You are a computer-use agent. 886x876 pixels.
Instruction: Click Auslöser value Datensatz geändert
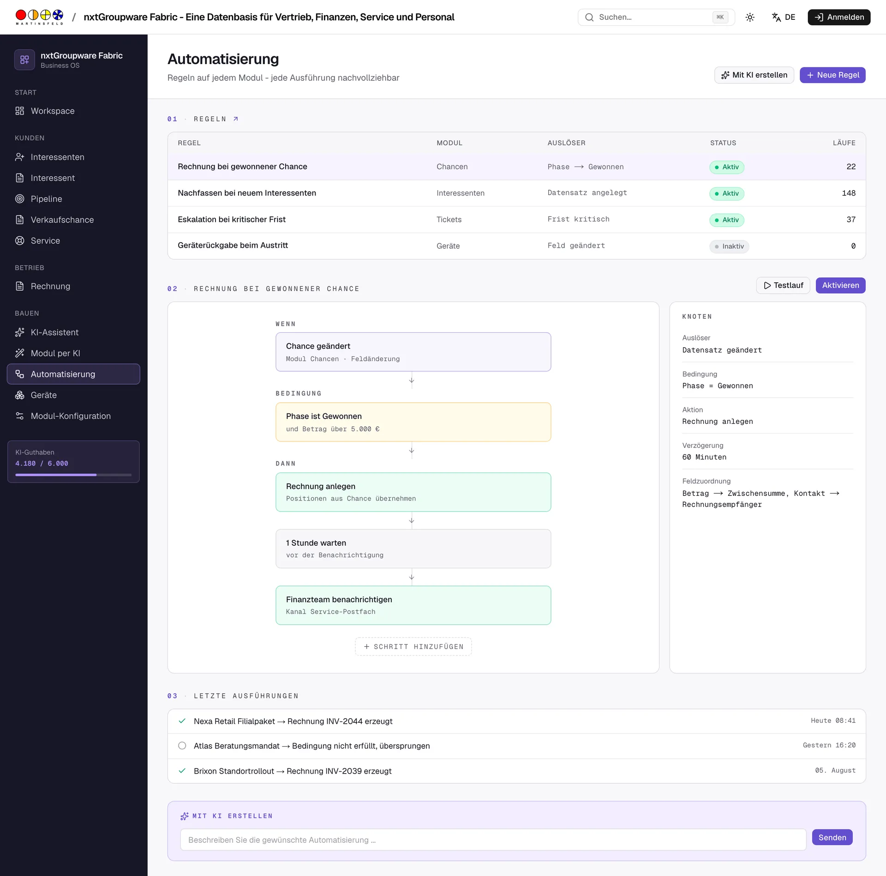(x=722, y=350)
